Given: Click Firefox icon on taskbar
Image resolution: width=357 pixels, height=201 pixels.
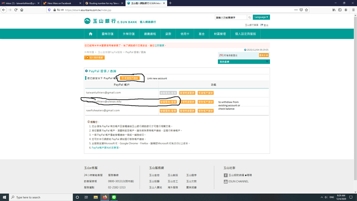Looking at the screenshot, I should tap(105, 197).
